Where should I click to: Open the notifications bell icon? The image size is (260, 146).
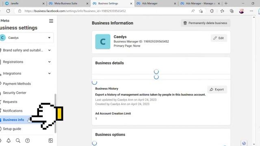coord(9,141)
